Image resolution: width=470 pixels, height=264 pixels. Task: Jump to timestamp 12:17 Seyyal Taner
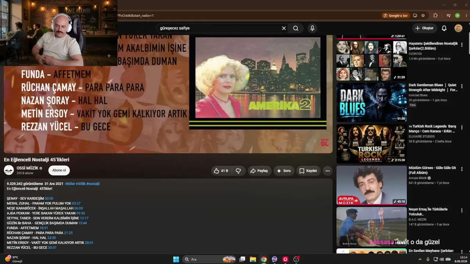click(84, 218)
